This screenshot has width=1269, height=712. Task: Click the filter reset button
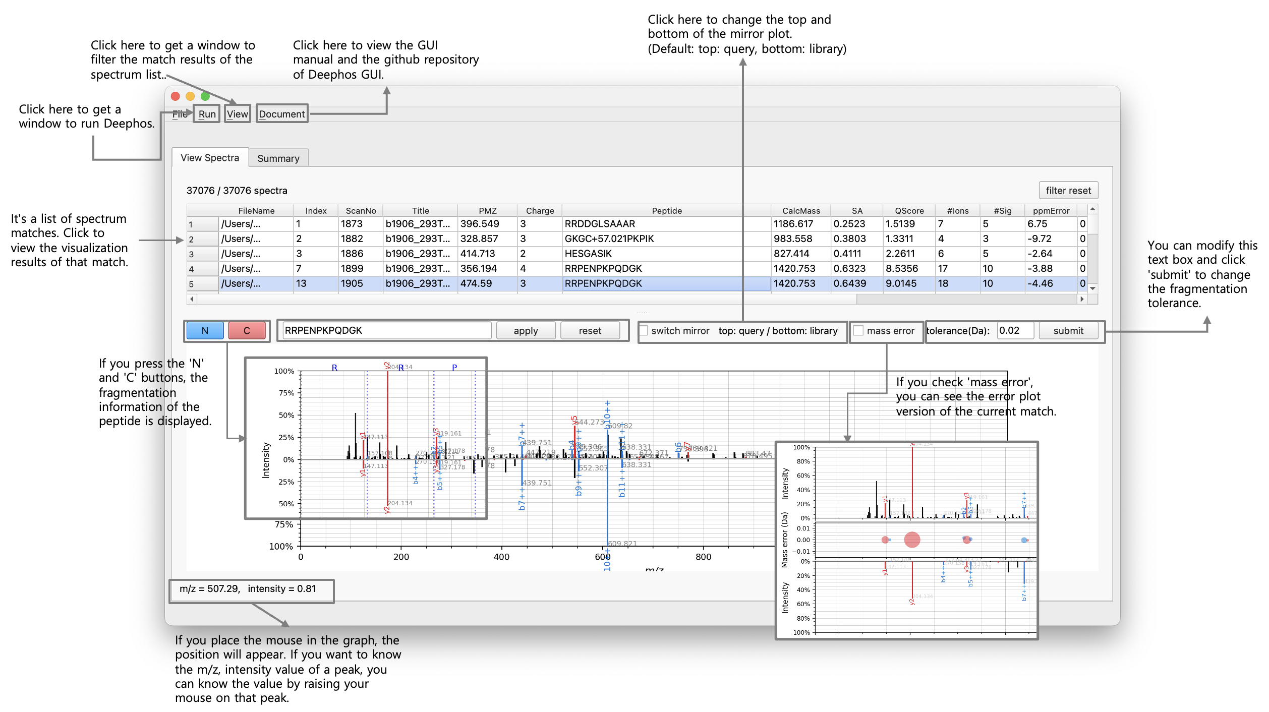coord(1068,191)
